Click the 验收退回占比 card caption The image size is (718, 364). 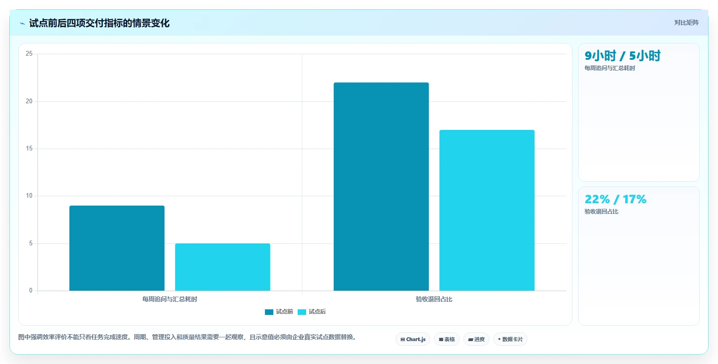tap(601, 212)
